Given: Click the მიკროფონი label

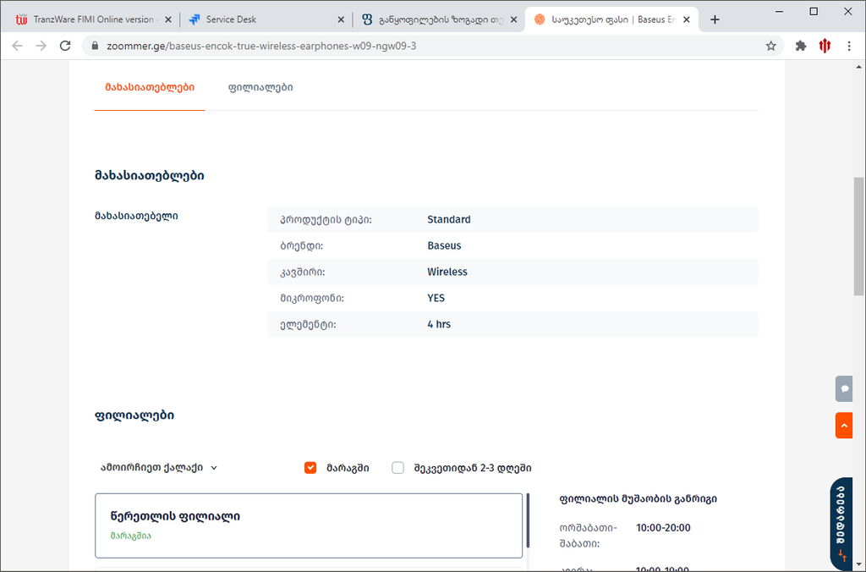Looking at the screenshot, I should coord(312,299).
